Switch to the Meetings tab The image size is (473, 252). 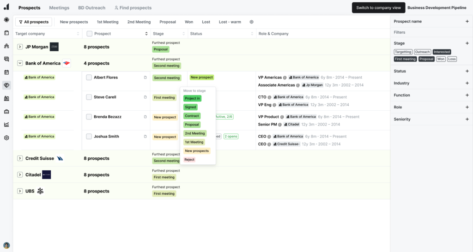[59, 8]
